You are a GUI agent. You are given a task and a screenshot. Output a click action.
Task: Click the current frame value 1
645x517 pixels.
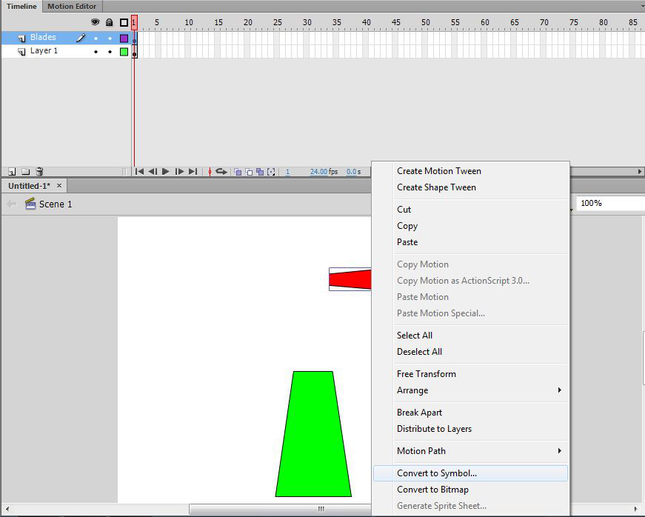(x=287, y=172)
